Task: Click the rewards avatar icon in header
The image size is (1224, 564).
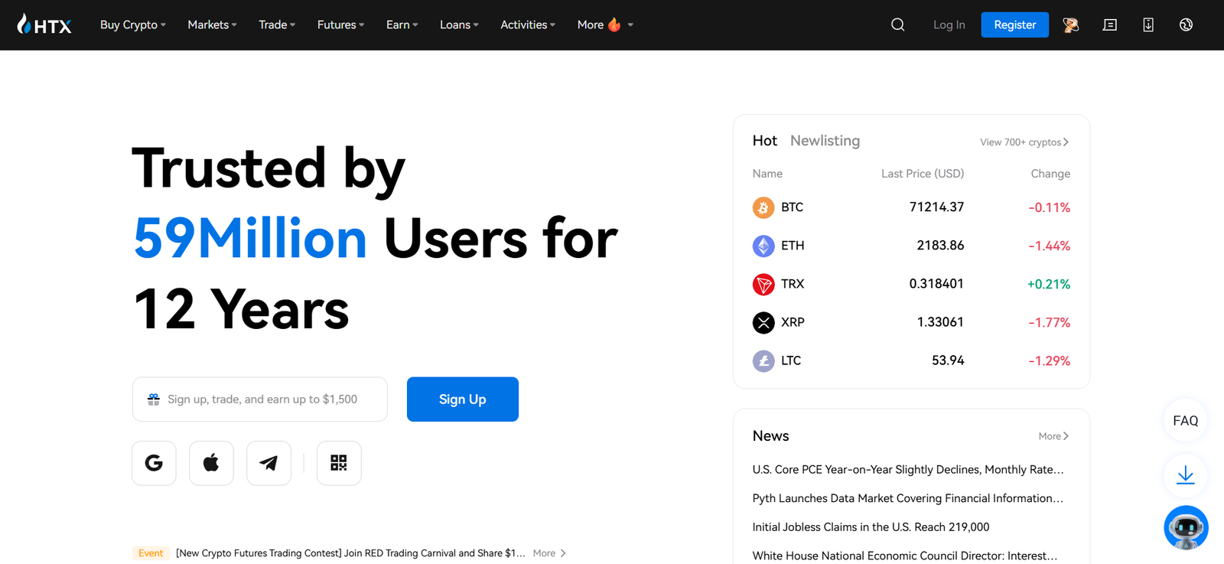Action: tap(1071, 24)
